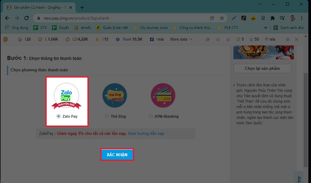
Task: Open the Xem hướng dẫn nạp link
Action: click(146, 133)
